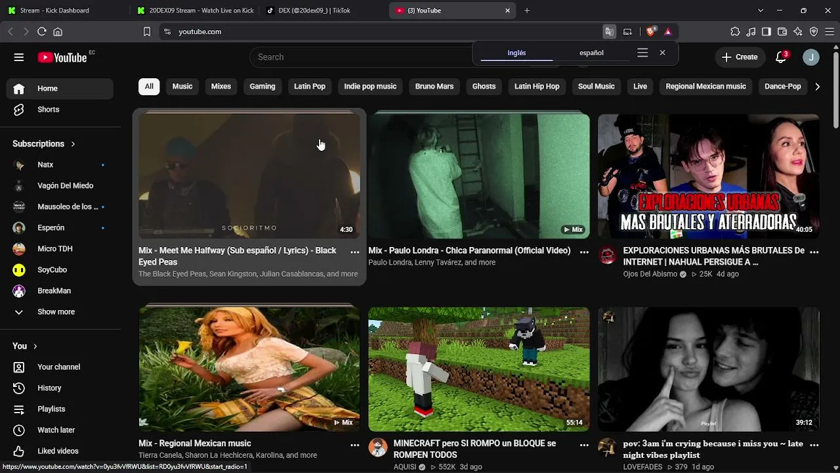This screenshot has width=840, height=473.
Task: Bookmark this page
Action: pyautogui.click(x=147, y=32)
